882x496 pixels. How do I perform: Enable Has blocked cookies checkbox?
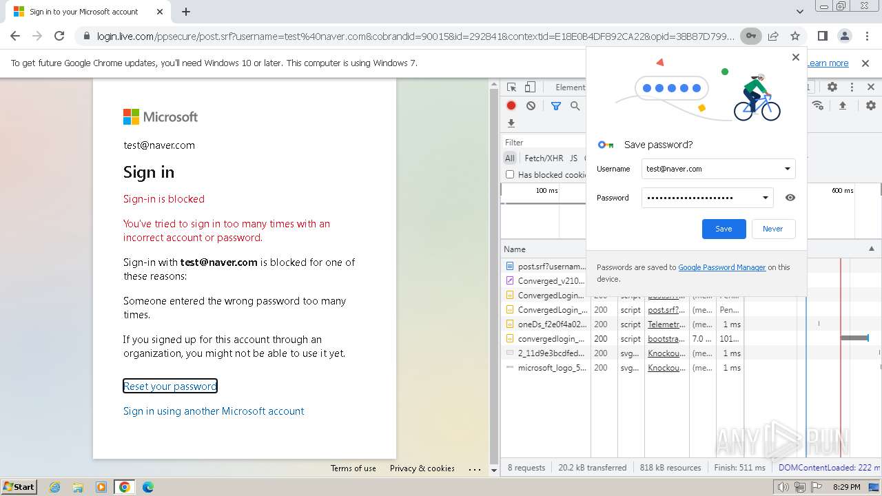[510, 174]
